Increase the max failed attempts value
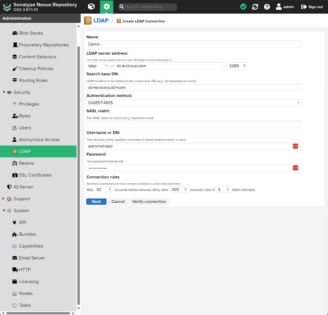The height and width of the screenshot is (315, 328). (228, 188)
